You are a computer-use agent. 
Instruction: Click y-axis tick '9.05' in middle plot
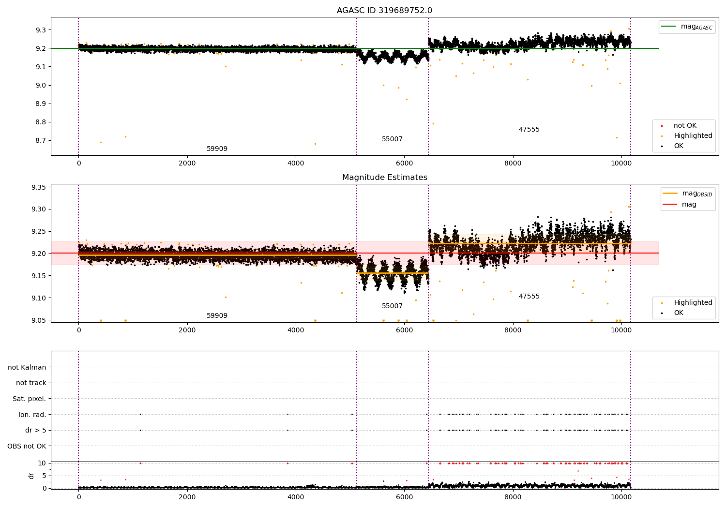coord(39,320)
